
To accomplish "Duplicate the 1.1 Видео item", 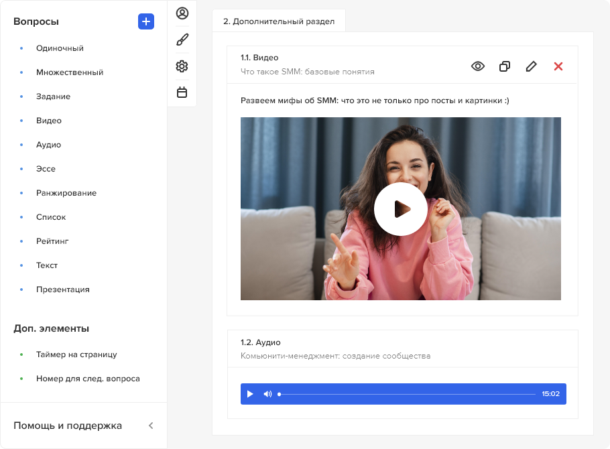I will [x=505, y=66].
